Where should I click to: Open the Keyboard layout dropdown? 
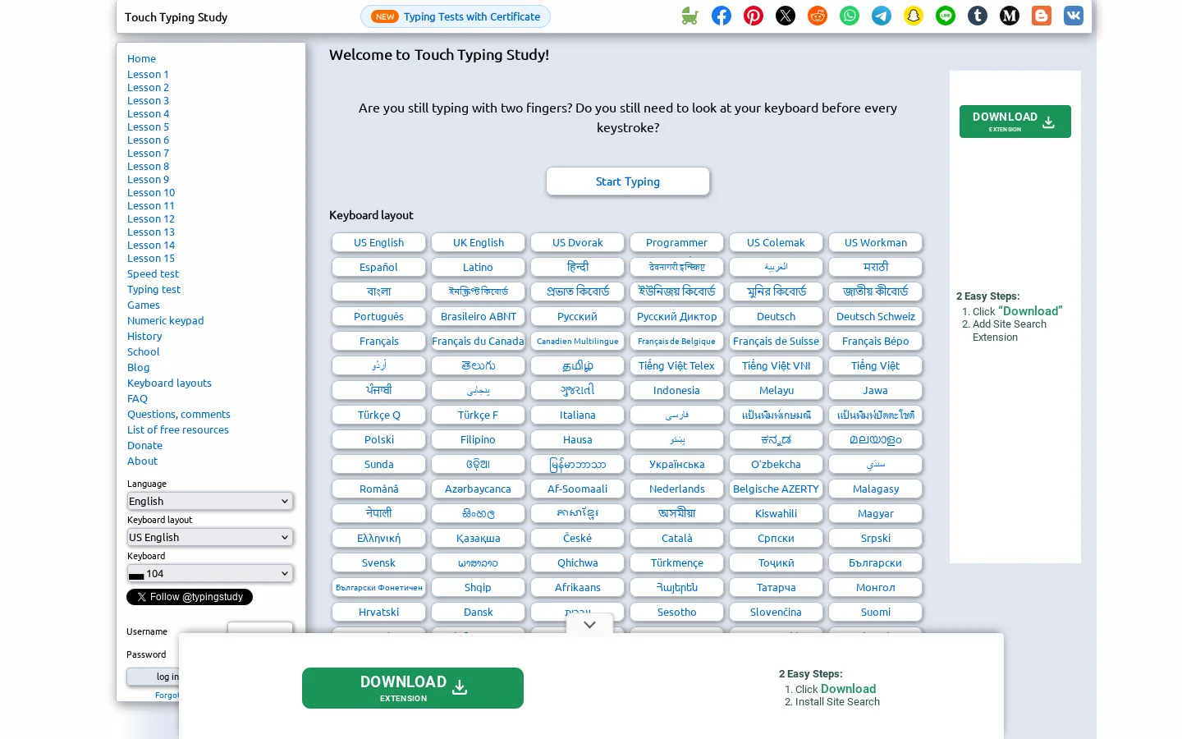coord(210,537)
